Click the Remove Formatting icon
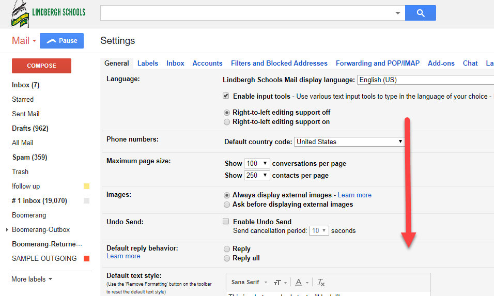The height and width of the screenshot is (296, 494). click(x=321, y=283)
